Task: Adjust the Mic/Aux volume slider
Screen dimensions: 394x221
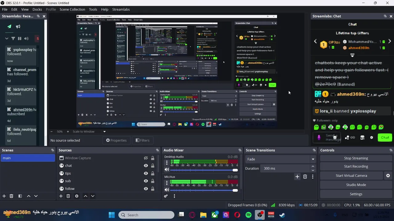Action: (x=204, y=190)
